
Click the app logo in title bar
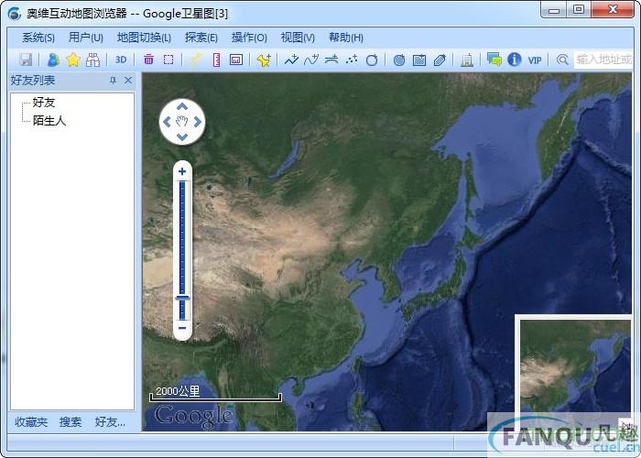tap(14, 14)
